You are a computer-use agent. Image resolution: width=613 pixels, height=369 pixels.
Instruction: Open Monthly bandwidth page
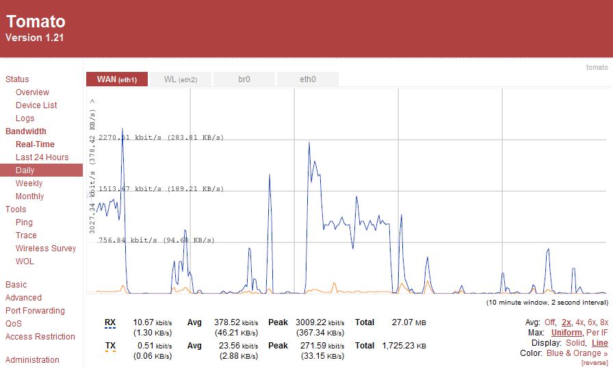[x=29, y=196]
